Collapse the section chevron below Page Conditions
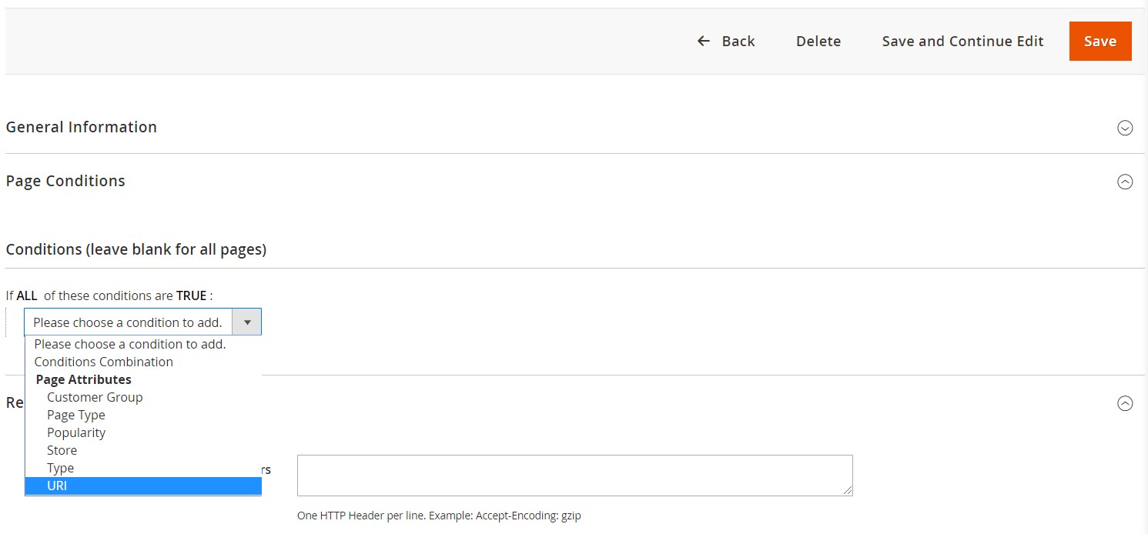The height and width of the screenshot is (534, 1148). pos(1125,403)
